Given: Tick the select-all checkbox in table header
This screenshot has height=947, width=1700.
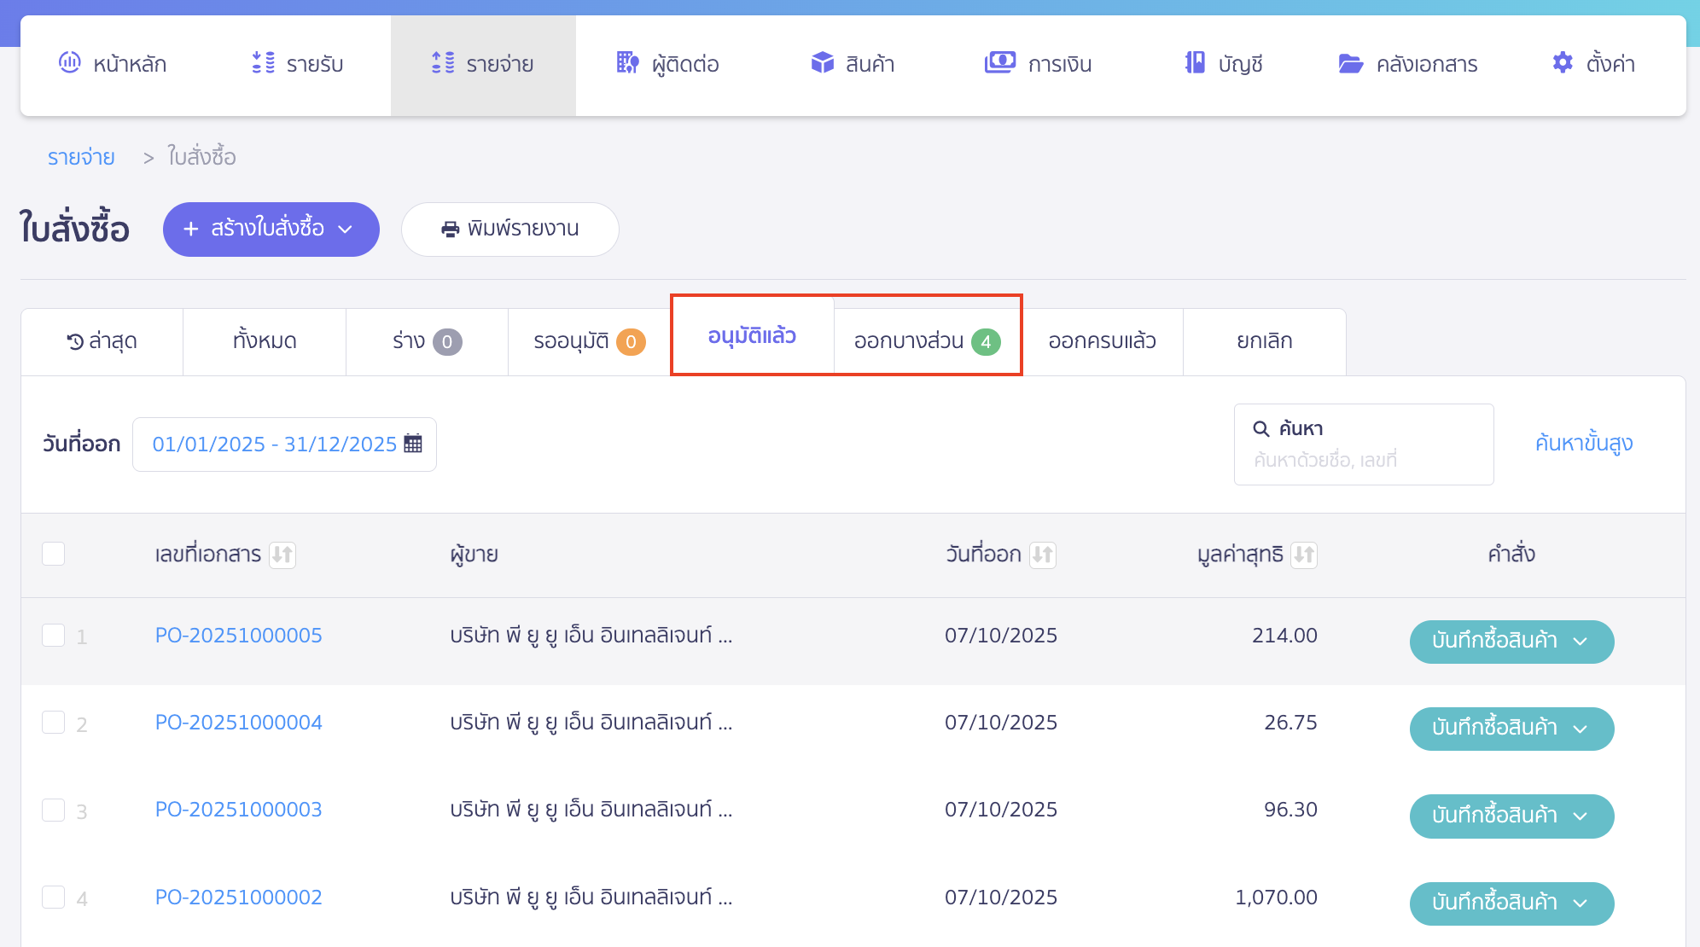Looking at the screenshot, I should tap(54, 554).
